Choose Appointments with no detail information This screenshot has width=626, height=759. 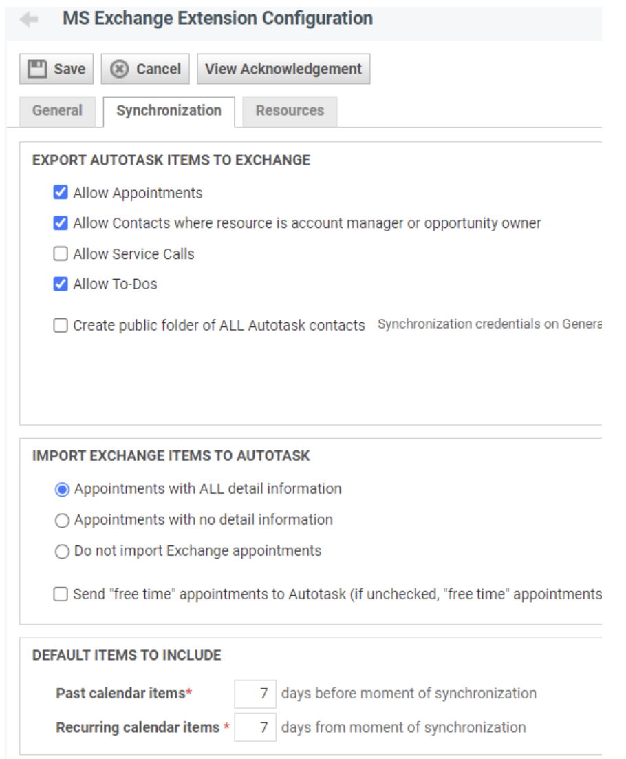[62, 521]
